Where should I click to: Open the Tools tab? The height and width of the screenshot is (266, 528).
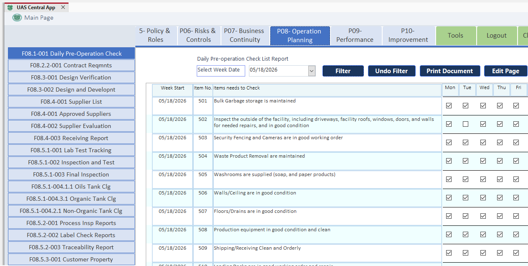455,36
